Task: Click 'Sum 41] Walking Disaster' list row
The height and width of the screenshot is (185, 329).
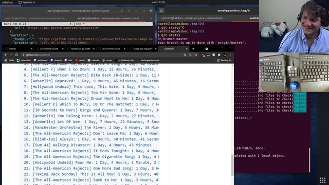Action: pos(87,145)
